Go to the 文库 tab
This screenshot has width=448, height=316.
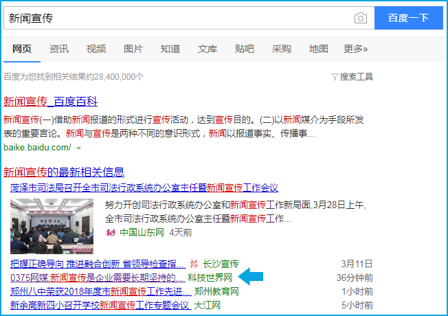click(x=208, y=49)
